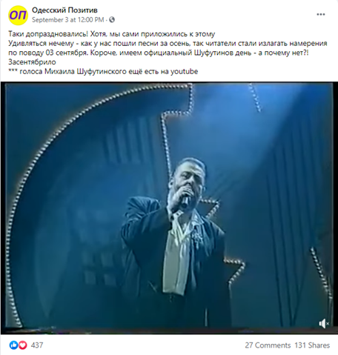View the 131 Shares list

click(312, 345)
